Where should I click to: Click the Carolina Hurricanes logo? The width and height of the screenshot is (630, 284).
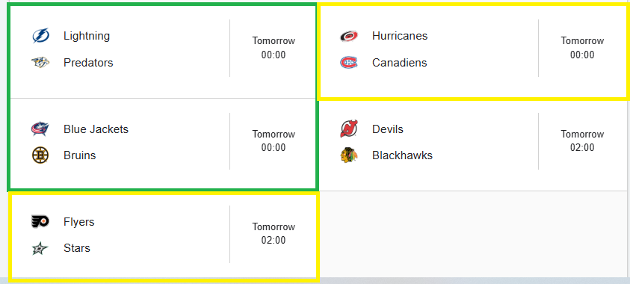point(349,36)
